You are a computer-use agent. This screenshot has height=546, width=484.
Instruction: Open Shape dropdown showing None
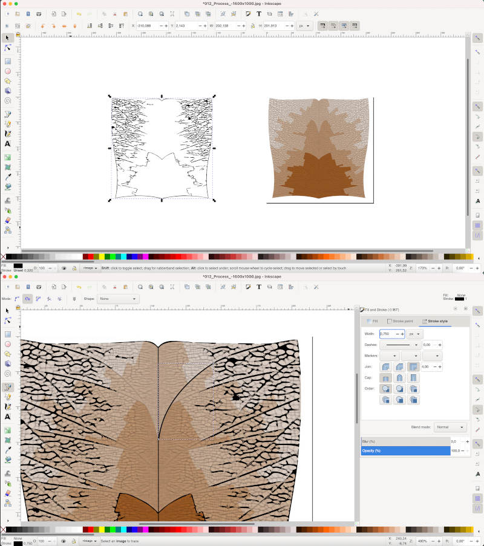click(118, 299)
